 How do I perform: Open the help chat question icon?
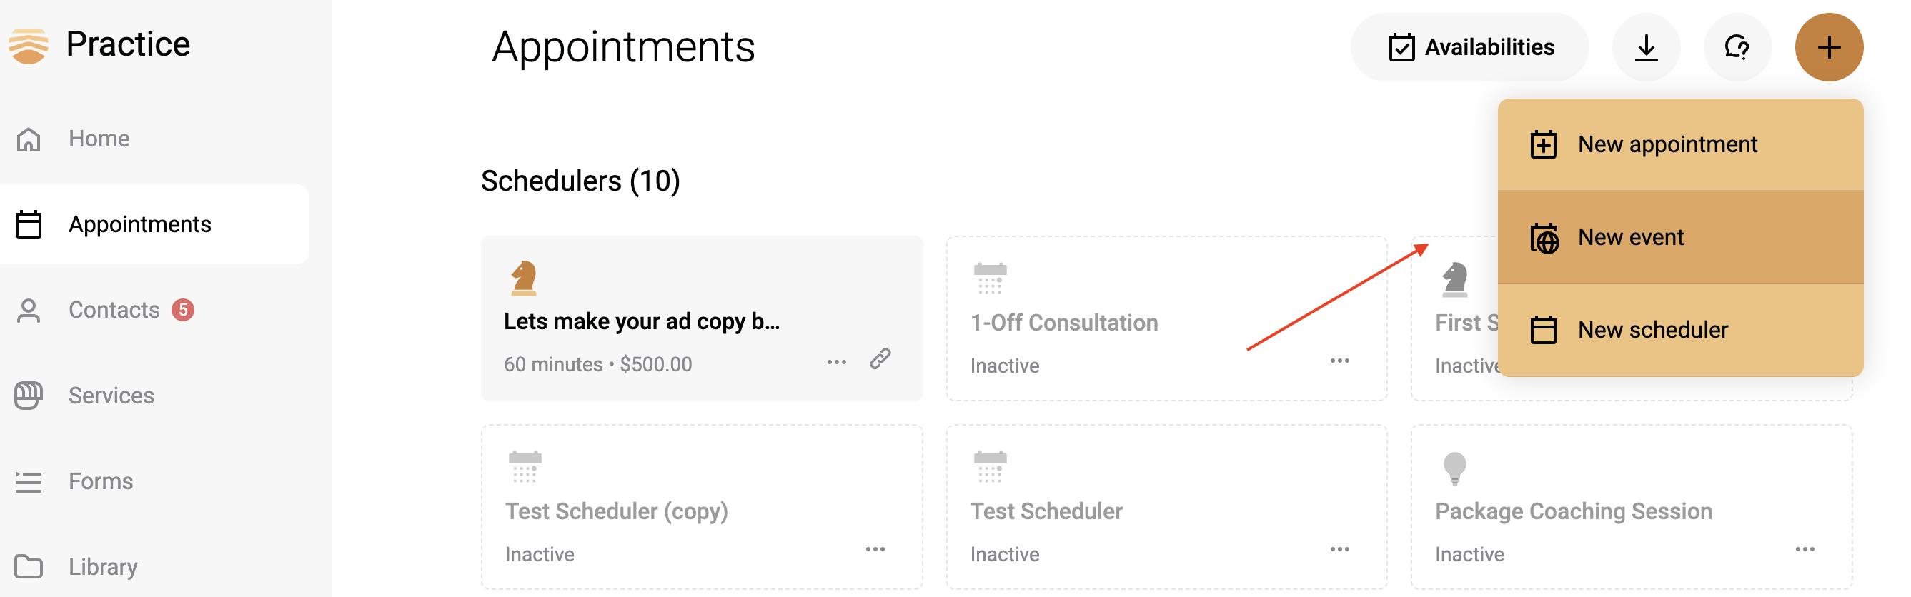1737,46
